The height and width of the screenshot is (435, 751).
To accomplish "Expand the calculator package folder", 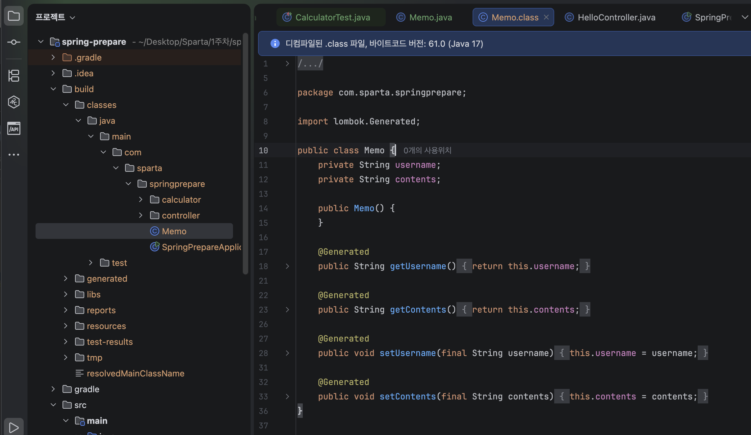I will click(x=141, y=199).
